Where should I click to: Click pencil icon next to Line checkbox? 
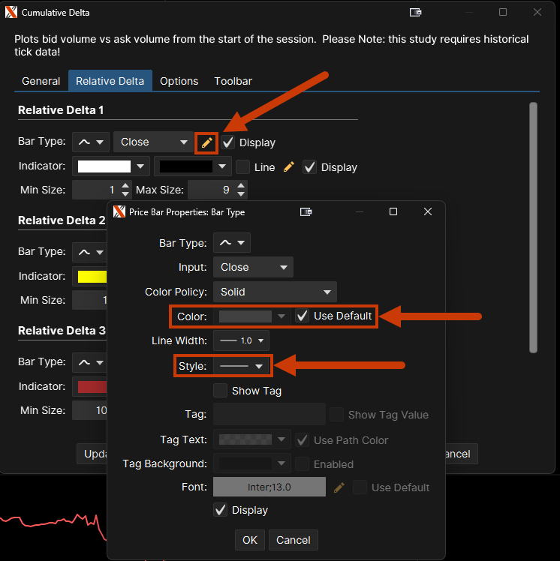pos(289,167)
